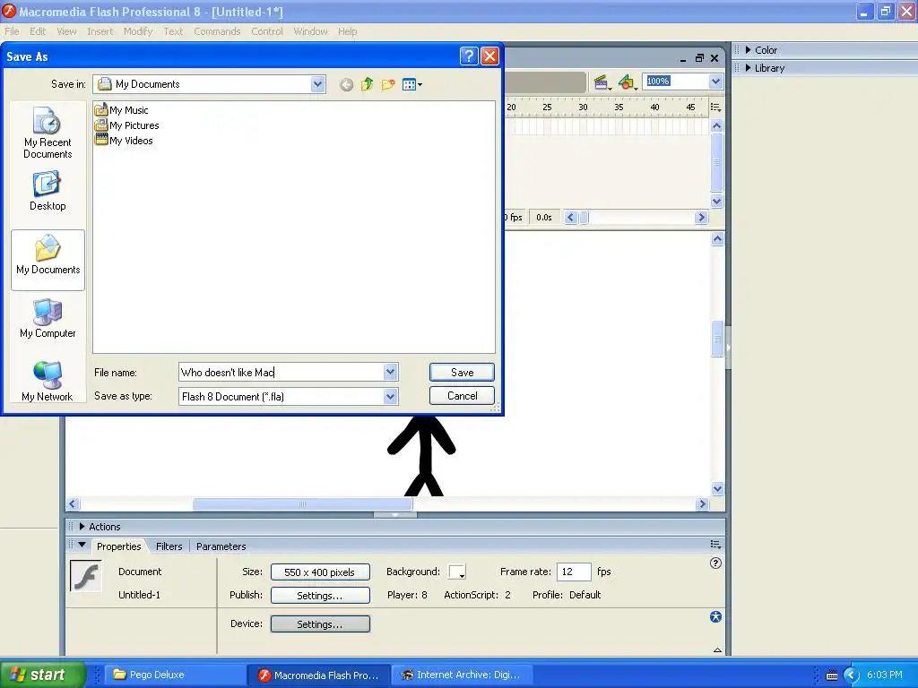Open Device Settings button

pyautogui.click(x=320, y=624)
